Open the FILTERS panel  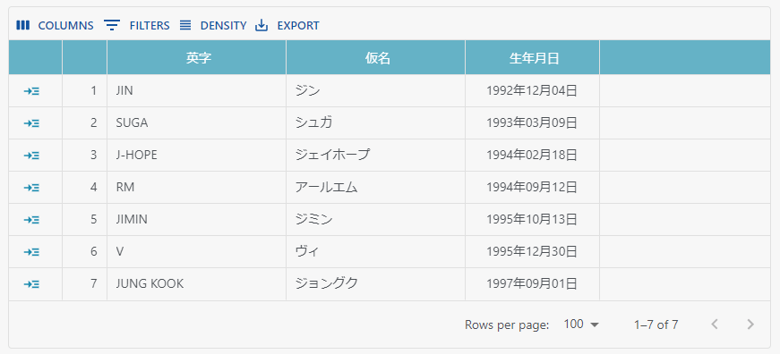[137, 25]
